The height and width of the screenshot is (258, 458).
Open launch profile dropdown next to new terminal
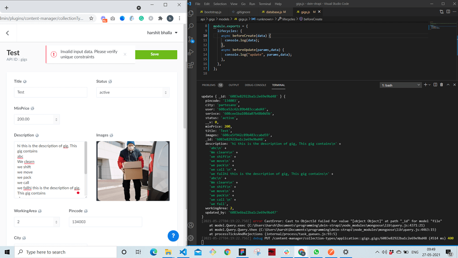[x=429, y=85]
